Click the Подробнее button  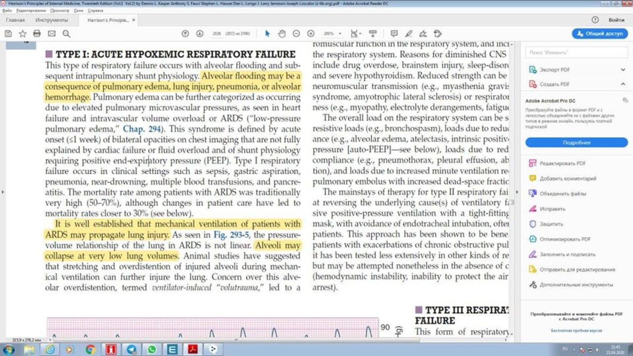pos(576,142)
